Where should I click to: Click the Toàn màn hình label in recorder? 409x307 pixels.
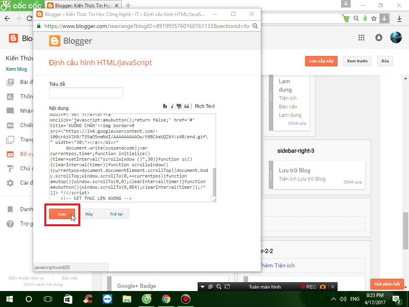click(x=265, y=287)
